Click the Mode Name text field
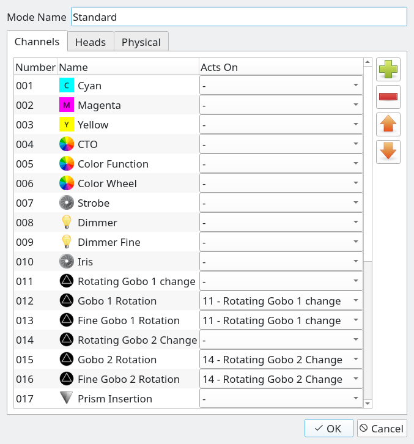This screenshot has width=414, height=444. click(239, 17)
